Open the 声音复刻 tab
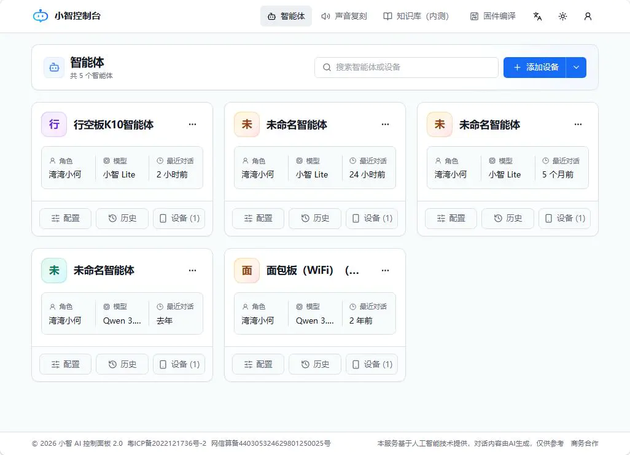 pos(344,16)
